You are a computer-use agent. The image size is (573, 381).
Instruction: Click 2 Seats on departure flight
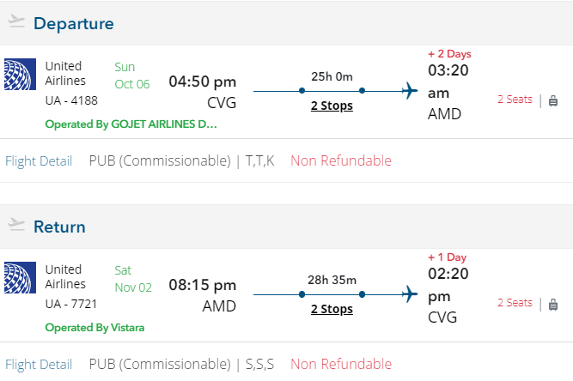coord(515,100)
